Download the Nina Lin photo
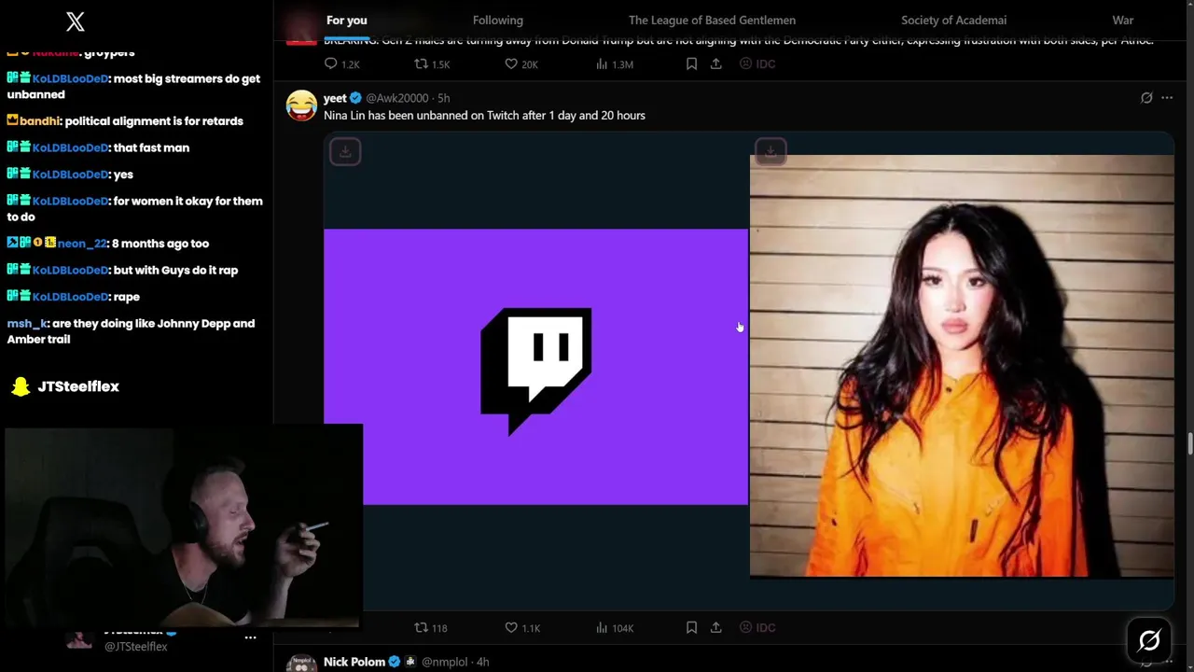 click(771, 150)
